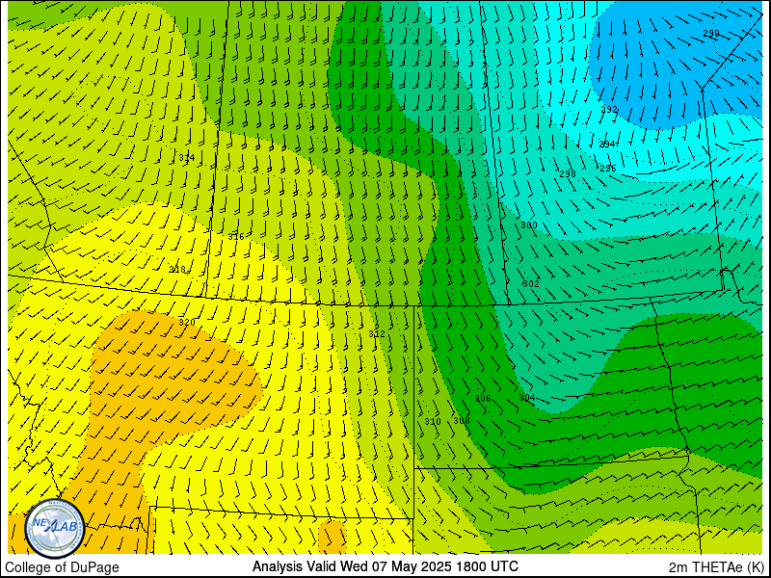771x578 pixels.
Task: Pick the 318 contour label
Action: click(177, 270)
